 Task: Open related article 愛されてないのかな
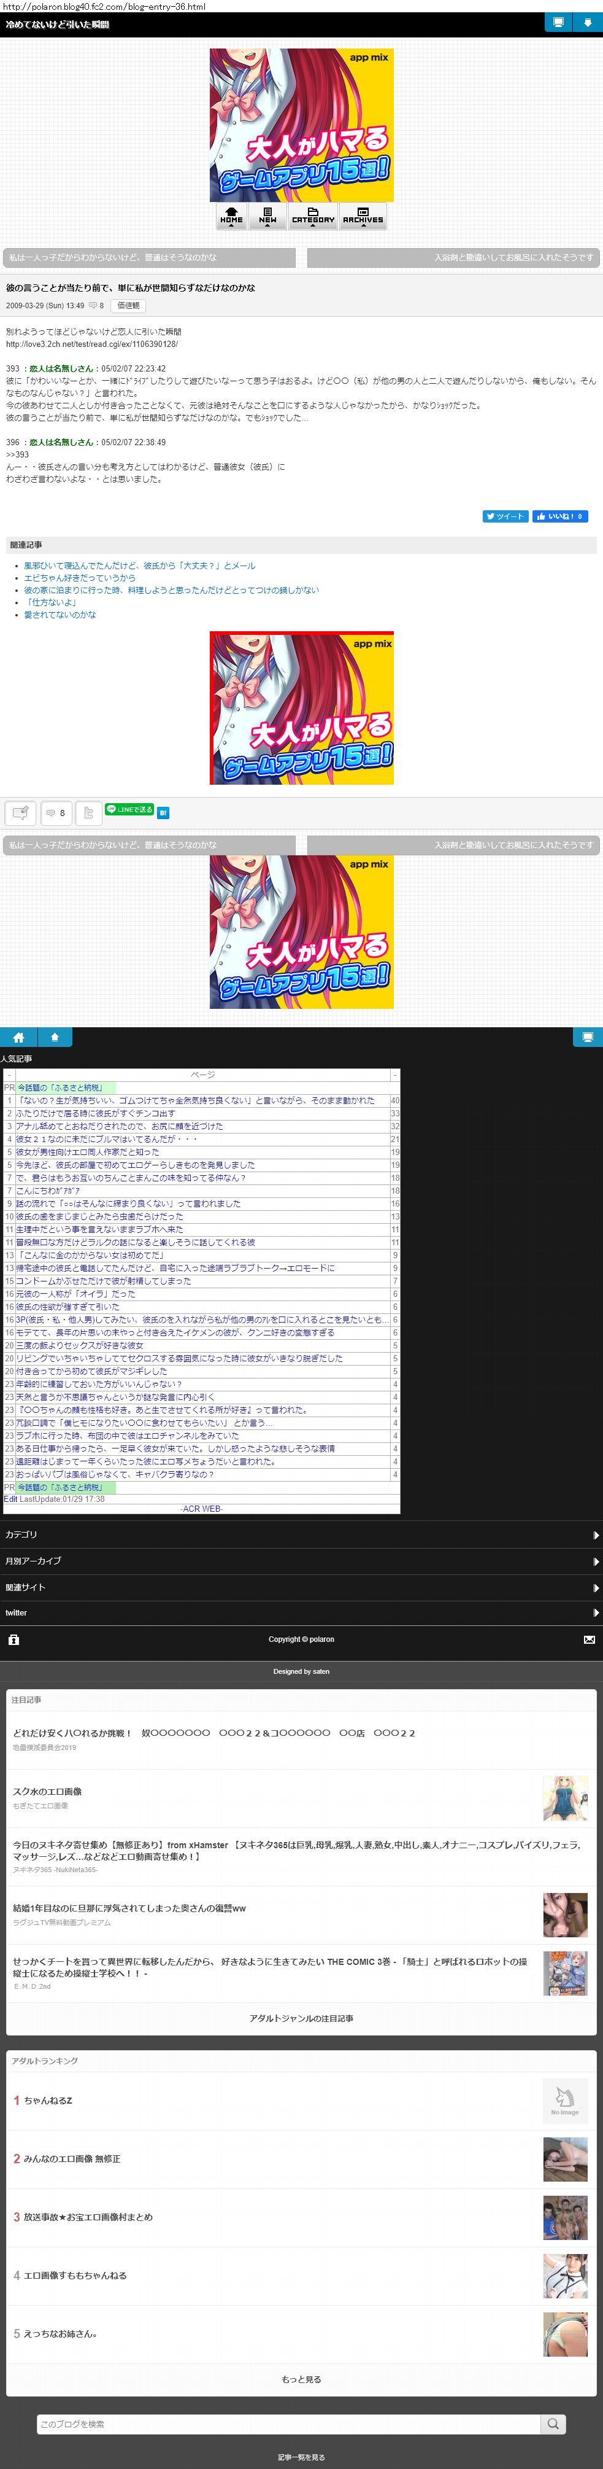point(60,615)
